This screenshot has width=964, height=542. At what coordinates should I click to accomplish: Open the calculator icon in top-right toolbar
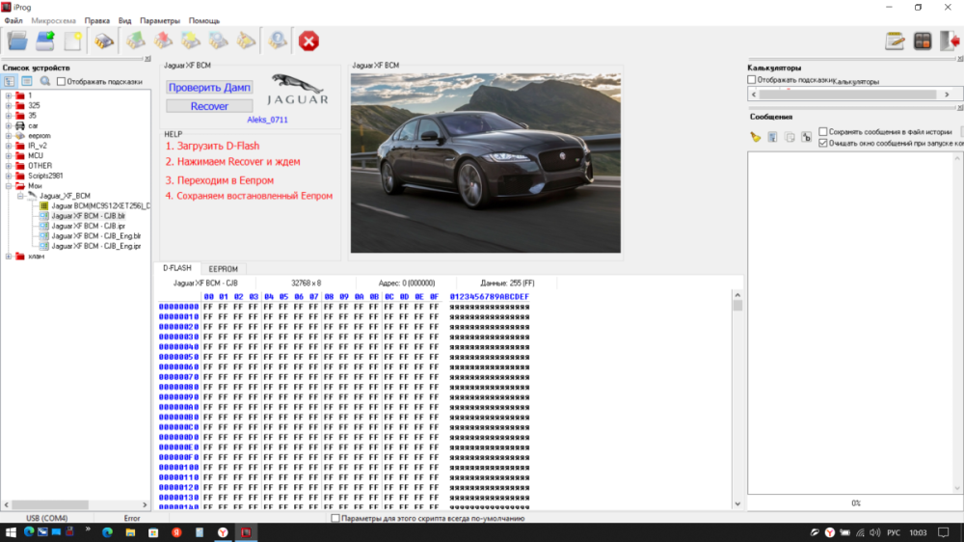(x=923, y=41)
